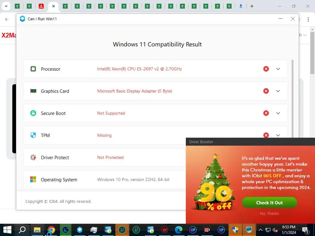Screen dimensions: 315x236
Task: Click the Secure Boot lock icon
Action: pos(33,113)
